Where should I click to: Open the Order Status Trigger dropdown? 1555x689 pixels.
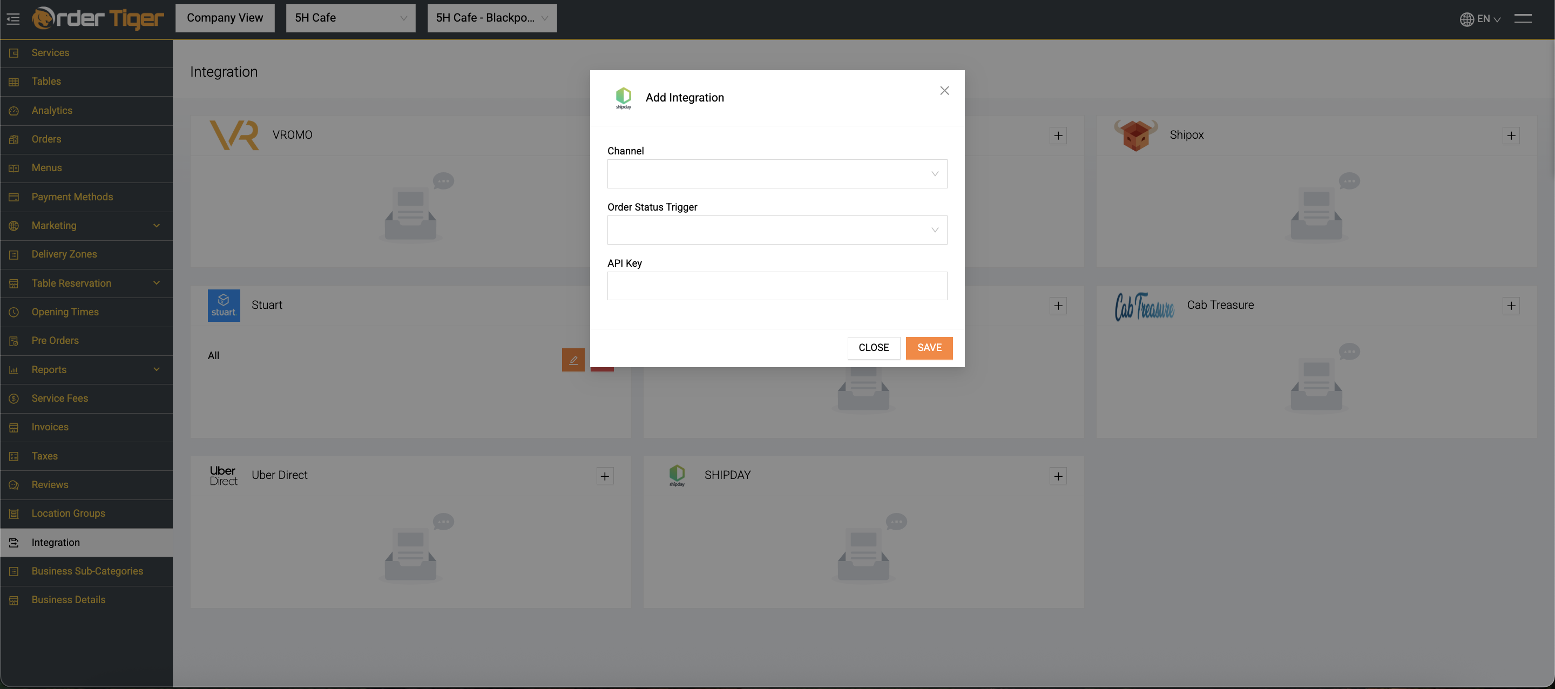click(776, 230)
